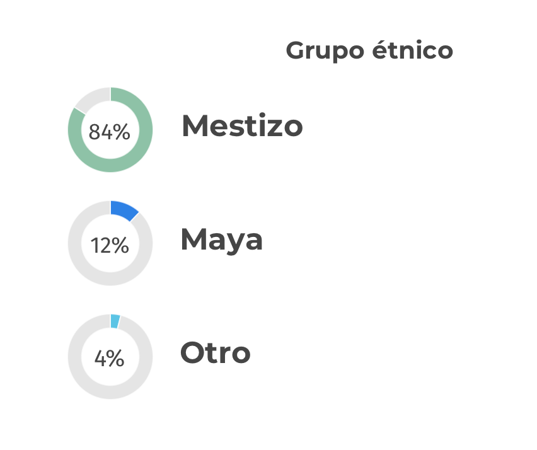Click the number 12 inside the donut

pos(101,246)
